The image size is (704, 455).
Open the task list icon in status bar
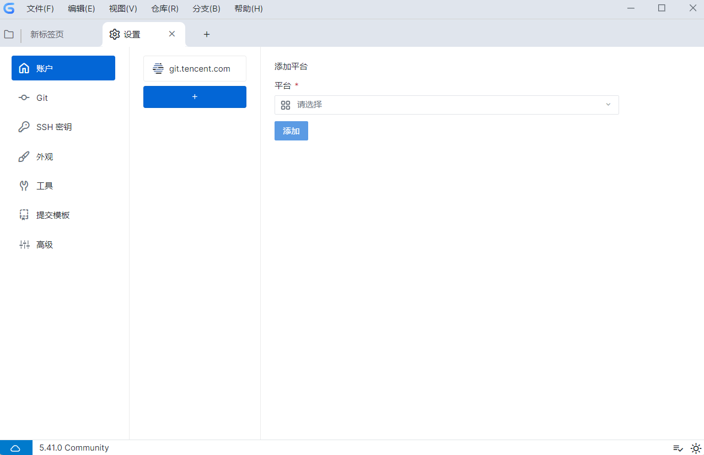678,448
